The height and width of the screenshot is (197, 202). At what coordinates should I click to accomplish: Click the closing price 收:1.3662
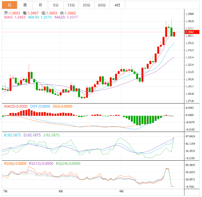(68, 13)
